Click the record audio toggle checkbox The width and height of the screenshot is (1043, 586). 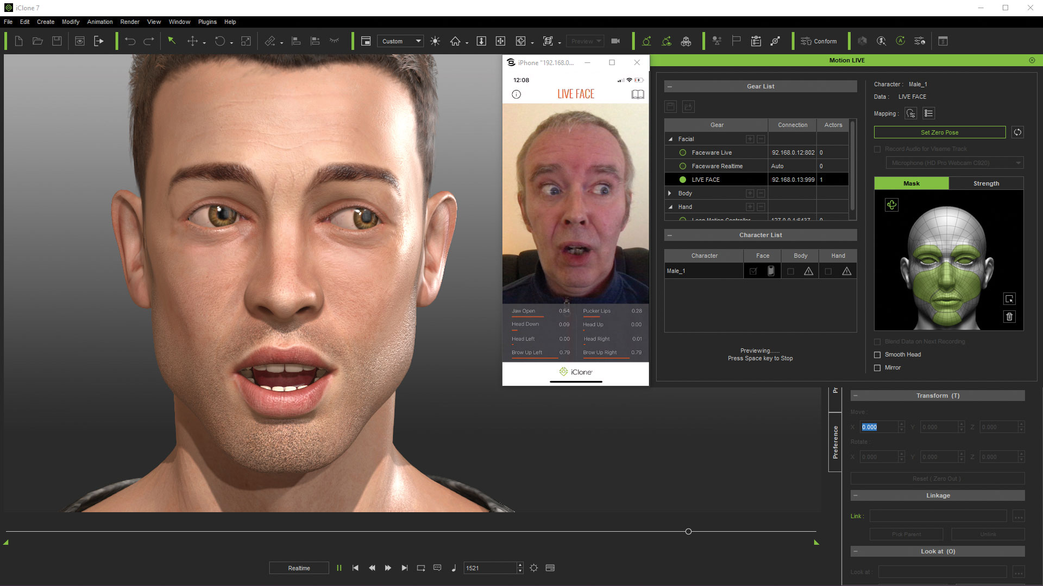(x=877, y=149)
